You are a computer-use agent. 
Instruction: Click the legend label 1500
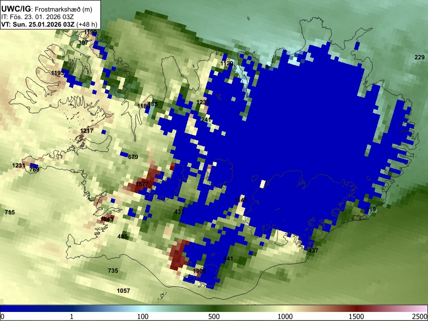[356, 316]
